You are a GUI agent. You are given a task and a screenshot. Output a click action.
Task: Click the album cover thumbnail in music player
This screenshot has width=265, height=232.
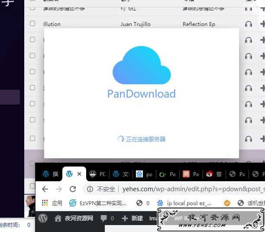(30, 206)
